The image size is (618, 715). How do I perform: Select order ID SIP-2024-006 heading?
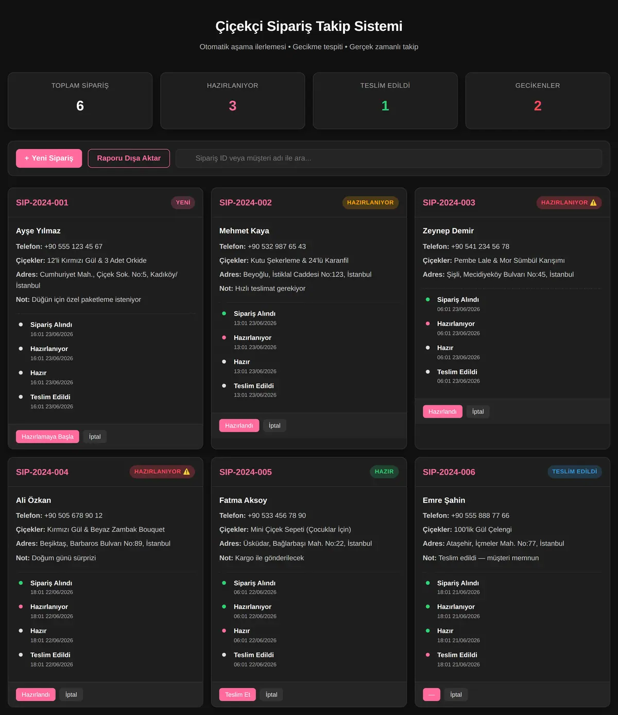(x=449, y=472)
